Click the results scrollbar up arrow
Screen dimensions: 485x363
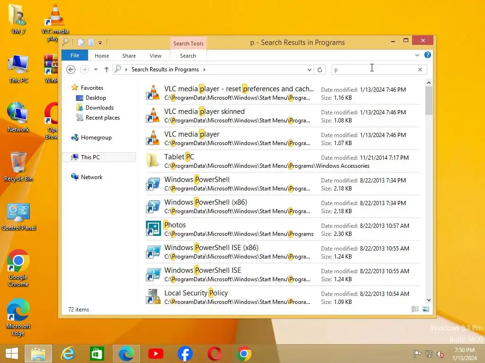(429, 83)
